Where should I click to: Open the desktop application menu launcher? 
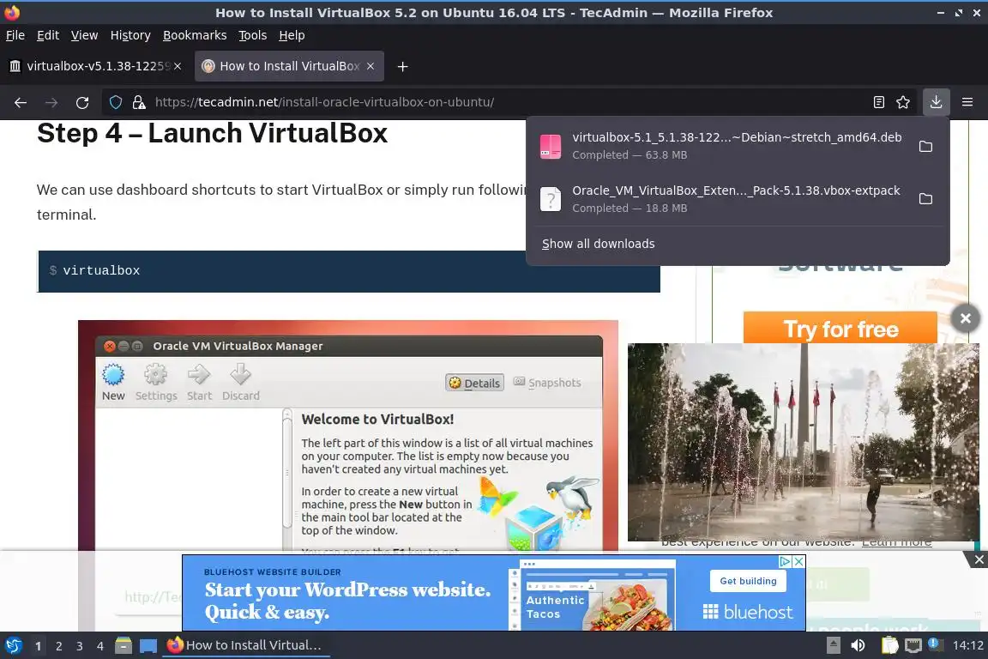(x=13, y=646)
